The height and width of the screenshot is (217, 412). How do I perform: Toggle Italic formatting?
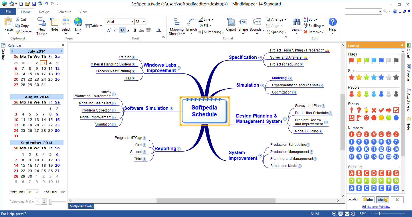pos(128,30)
